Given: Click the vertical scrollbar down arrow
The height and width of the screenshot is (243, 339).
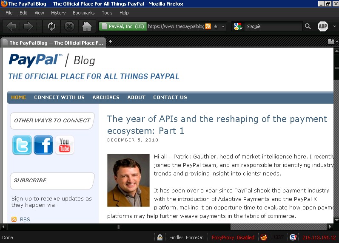Looking at the screenshot, I should 336,220.
